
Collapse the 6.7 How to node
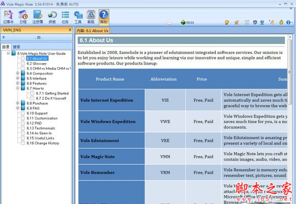(17, 88)
